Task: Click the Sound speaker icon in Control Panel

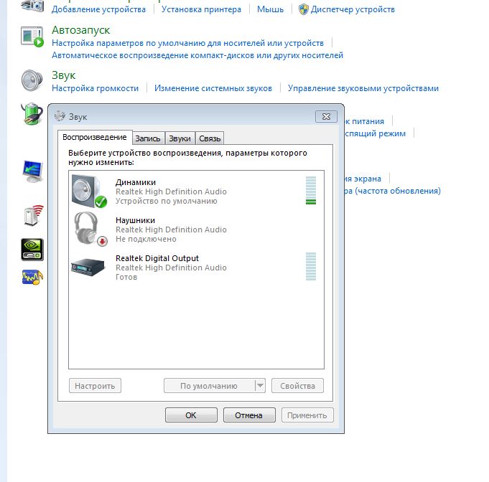Action: pyautogui.click(x=32, y=80)
